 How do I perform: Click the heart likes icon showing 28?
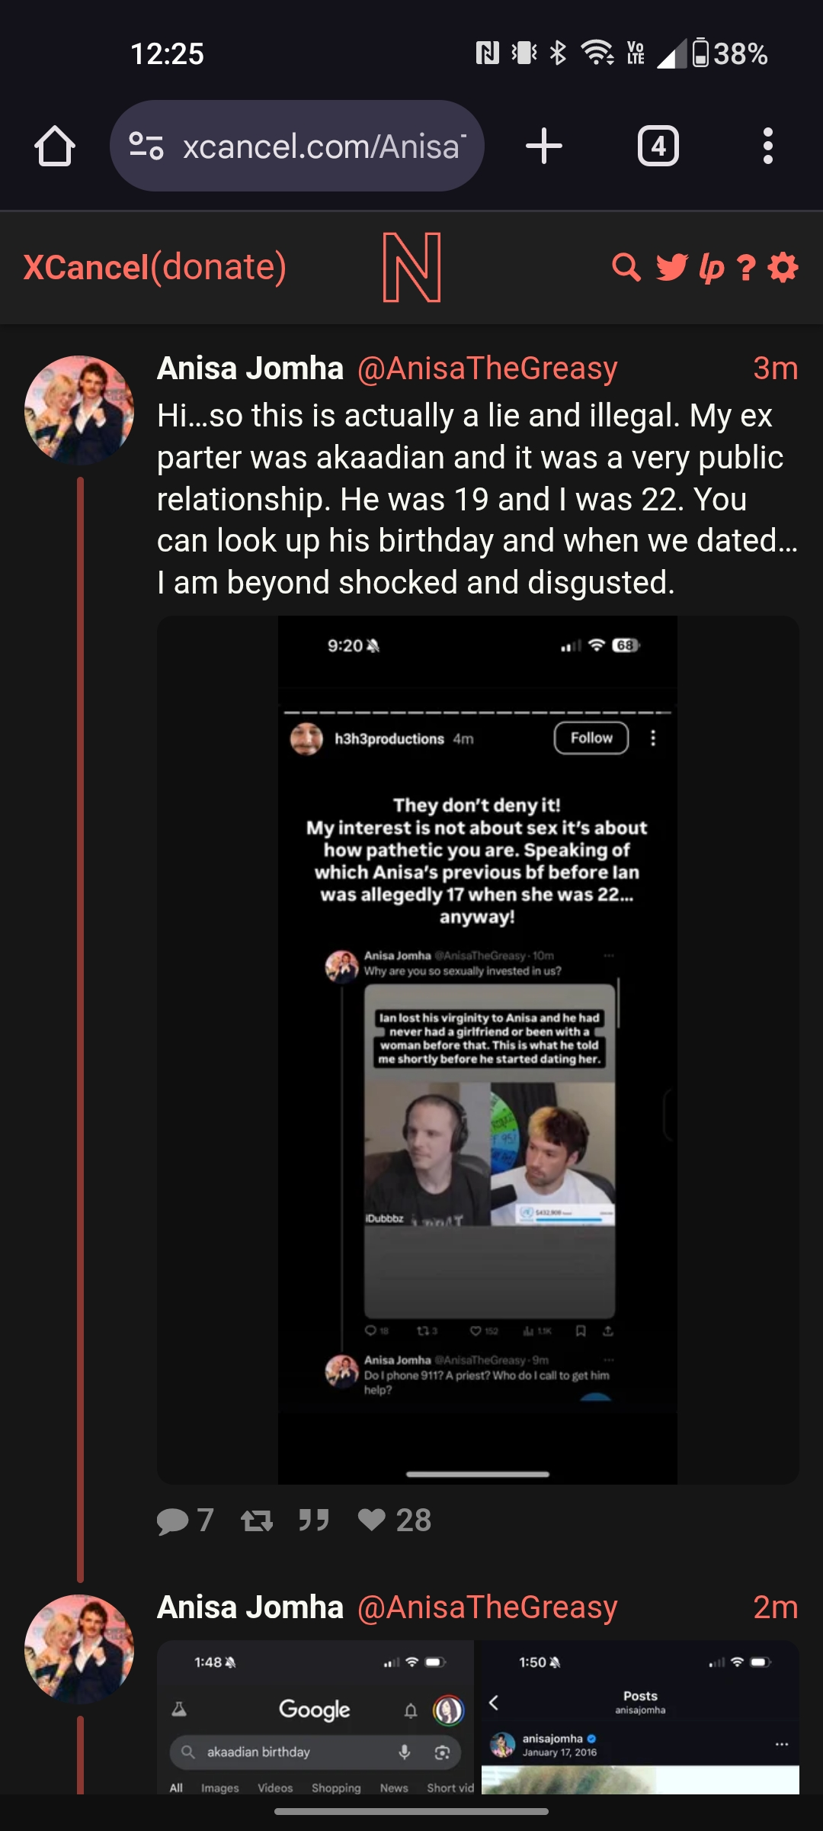(x=372, y=1520)
